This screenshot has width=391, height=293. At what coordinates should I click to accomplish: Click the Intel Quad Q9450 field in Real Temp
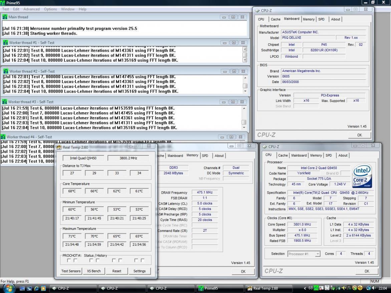pyautogui.click(x=83, y=158)
